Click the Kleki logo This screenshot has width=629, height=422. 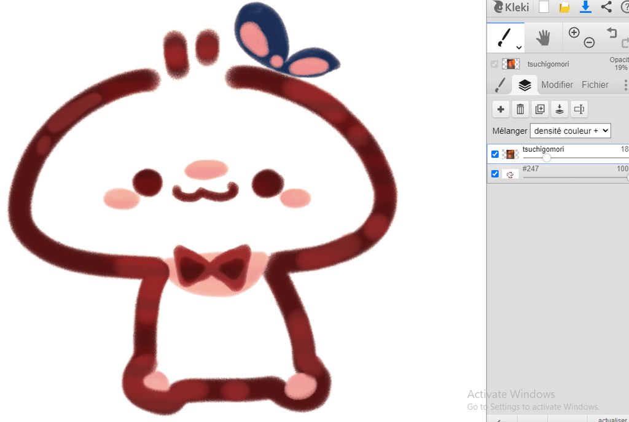click(x=511, y=7)
